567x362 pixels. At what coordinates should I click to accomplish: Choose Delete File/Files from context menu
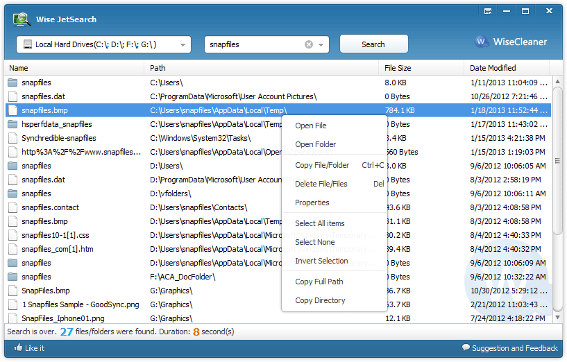[x=321, y=184]
